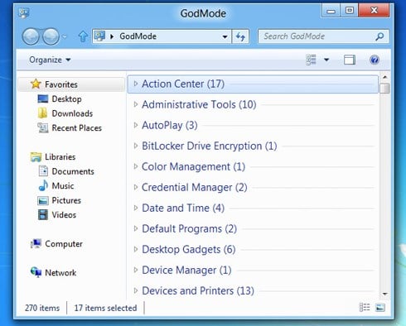Expand the Administrative Tools group triangle
The image size is (406, 326).
136,104
